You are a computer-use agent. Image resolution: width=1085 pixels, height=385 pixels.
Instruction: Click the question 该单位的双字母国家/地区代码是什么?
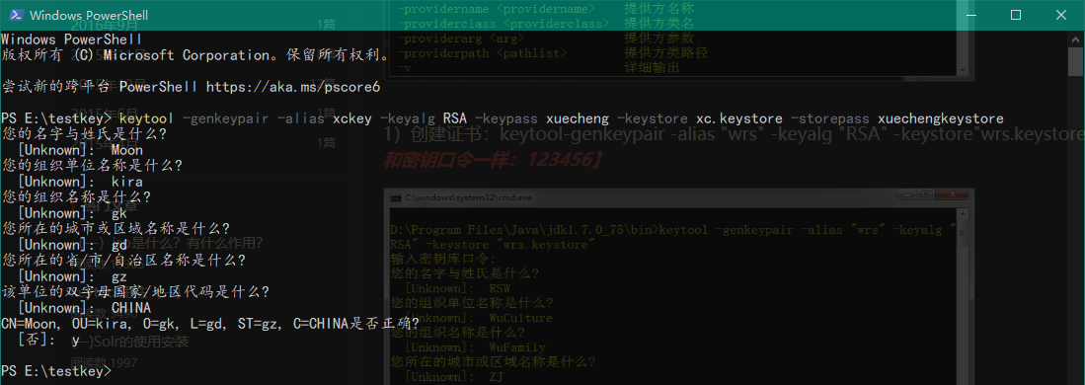pos(135,292)
